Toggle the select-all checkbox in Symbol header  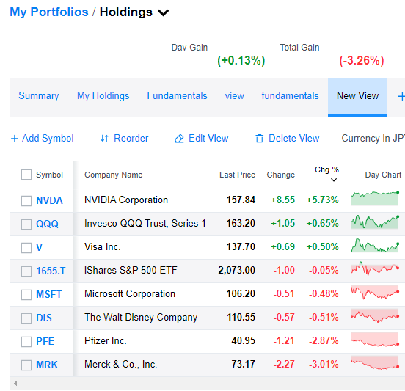coord(26,175)
